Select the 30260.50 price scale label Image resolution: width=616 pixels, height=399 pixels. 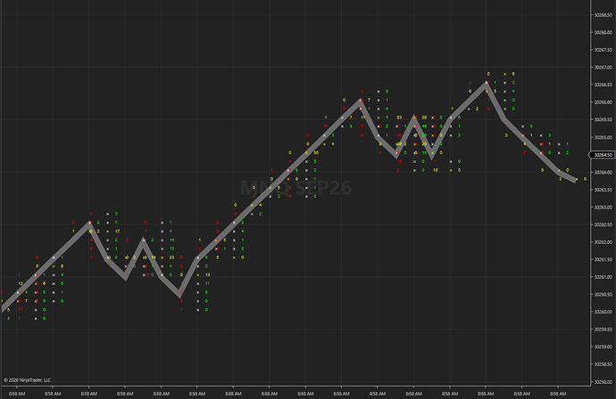(603, 294)
